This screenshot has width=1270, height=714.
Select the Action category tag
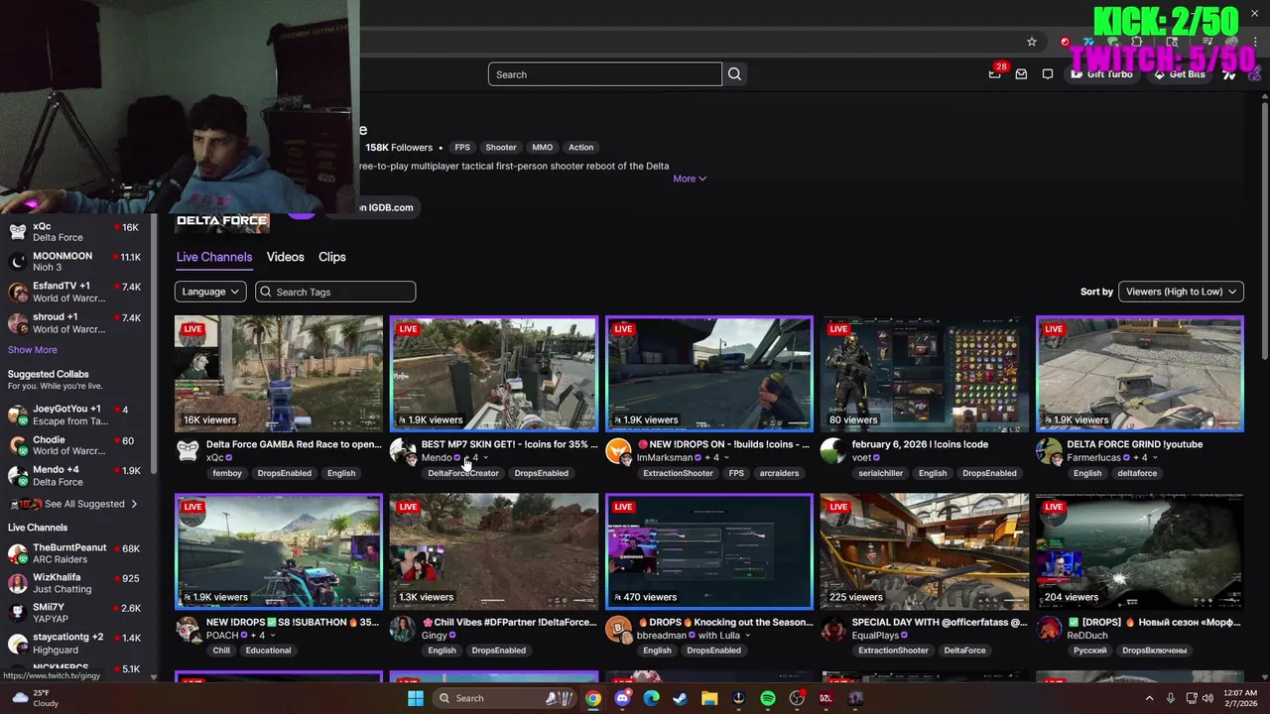coord(581,148)
